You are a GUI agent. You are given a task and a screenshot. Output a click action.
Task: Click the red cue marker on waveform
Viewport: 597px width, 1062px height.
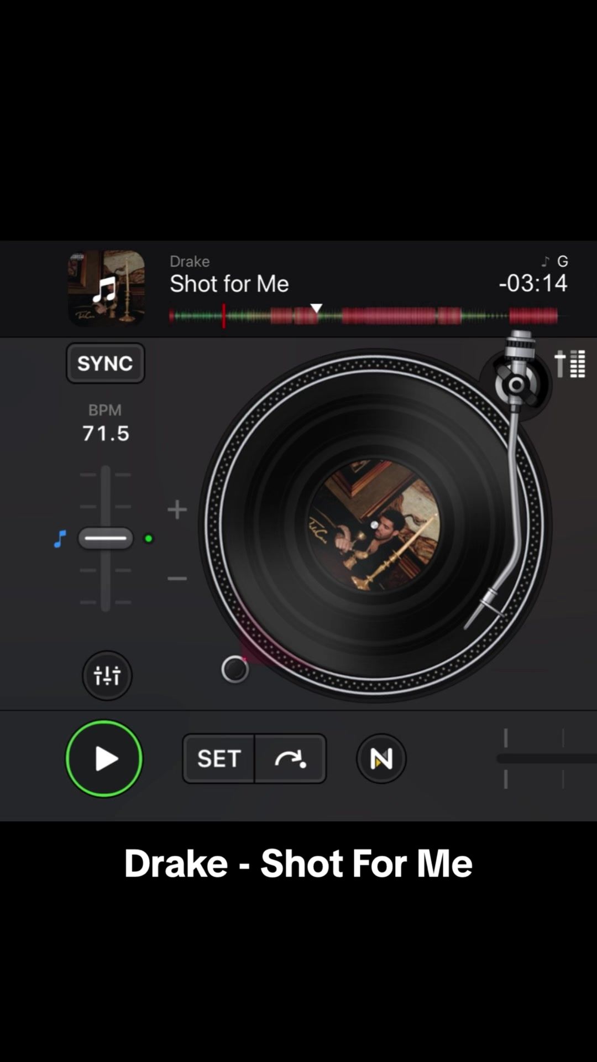pyautogui.click(x=224, y=316)
